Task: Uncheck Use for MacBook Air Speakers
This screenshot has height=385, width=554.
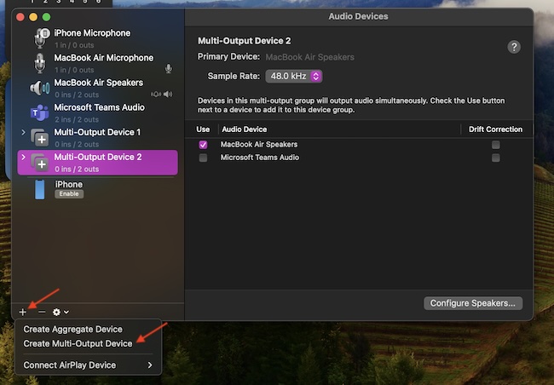Action: 203,145
